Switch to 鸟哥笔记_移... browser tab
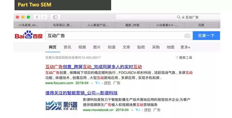This screenshot has height=118, width=232. click(x=64, y=25)
